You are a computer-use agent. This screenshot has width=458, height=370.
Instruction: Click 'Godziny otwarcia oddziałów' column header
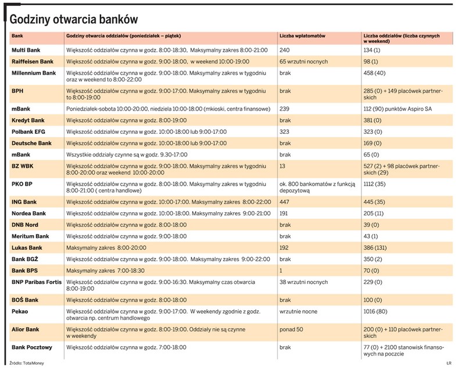[x=124, y=35]
